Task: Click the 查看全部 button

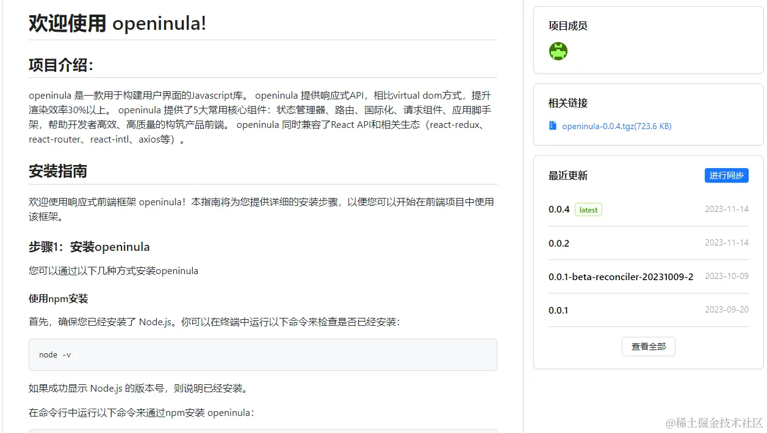Action: [649, 346]
